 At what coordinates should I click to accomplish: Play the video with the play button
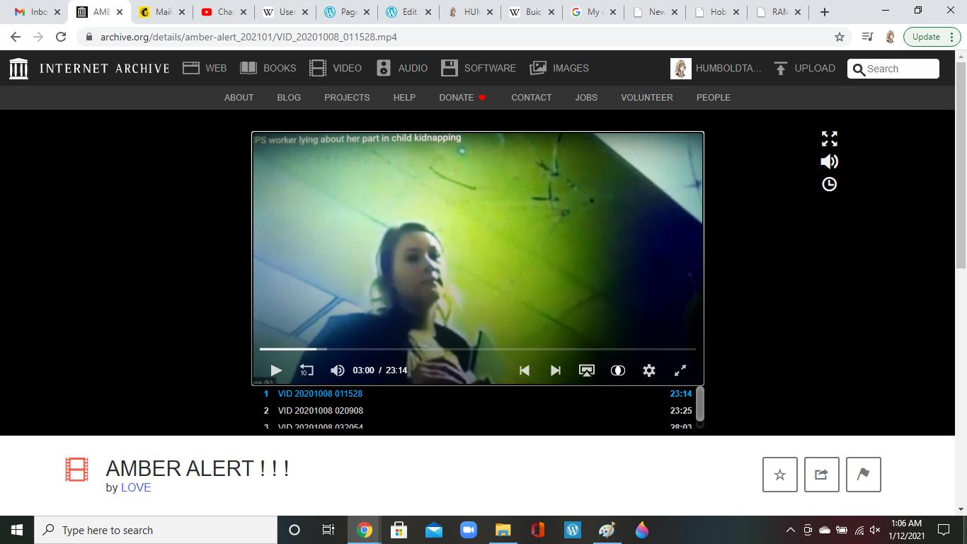tap(276, 370)
